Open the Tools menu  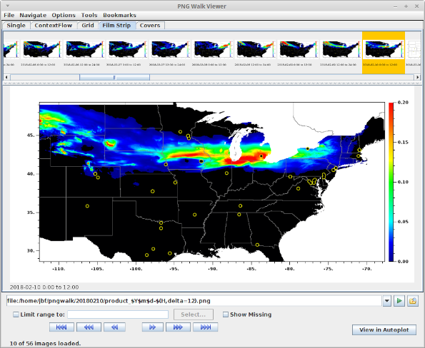(x=89, y=15)
